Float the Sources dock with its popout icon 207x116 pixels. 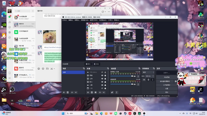point(108,69)
